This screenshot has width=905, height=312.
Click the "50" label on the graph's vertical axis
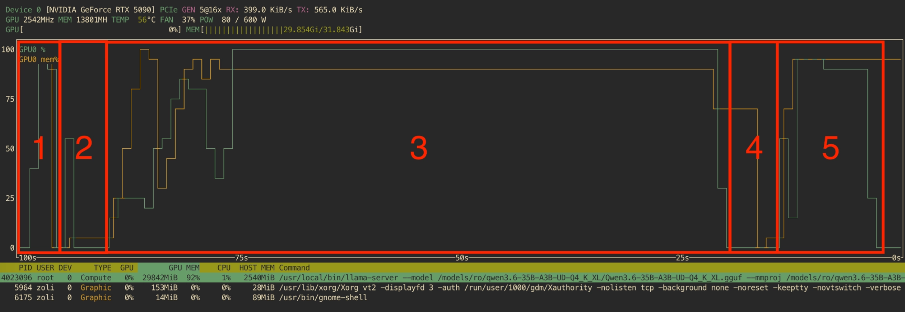coord(10,149)
